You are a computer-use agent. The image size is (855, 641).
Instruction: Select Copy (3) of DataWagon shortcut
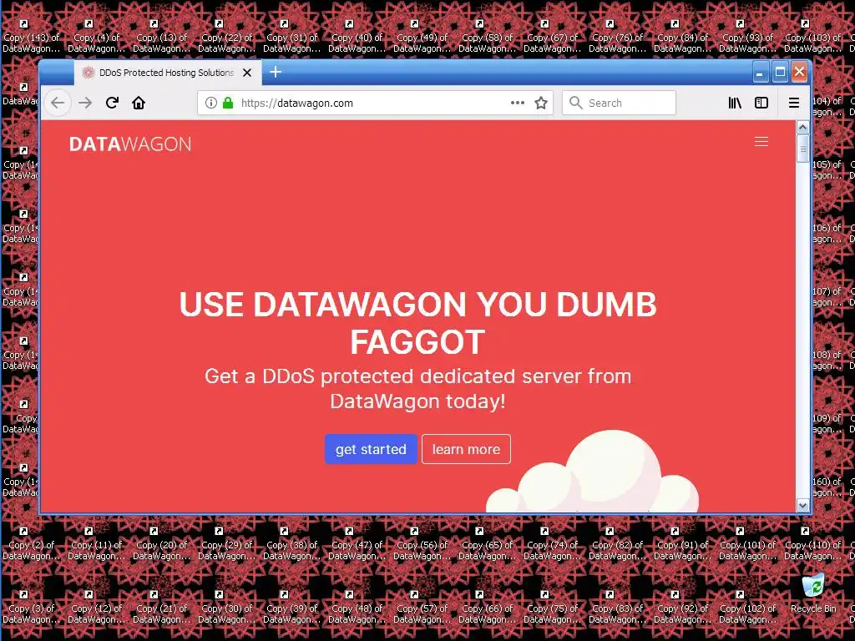tap(31, 608)
